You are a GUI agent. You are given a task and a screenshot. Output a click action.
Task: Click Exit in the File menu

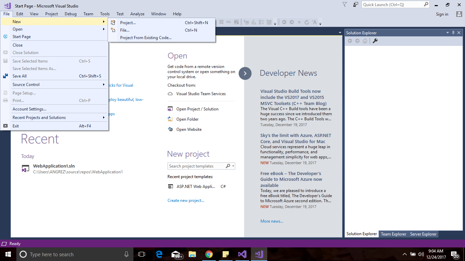54,126
